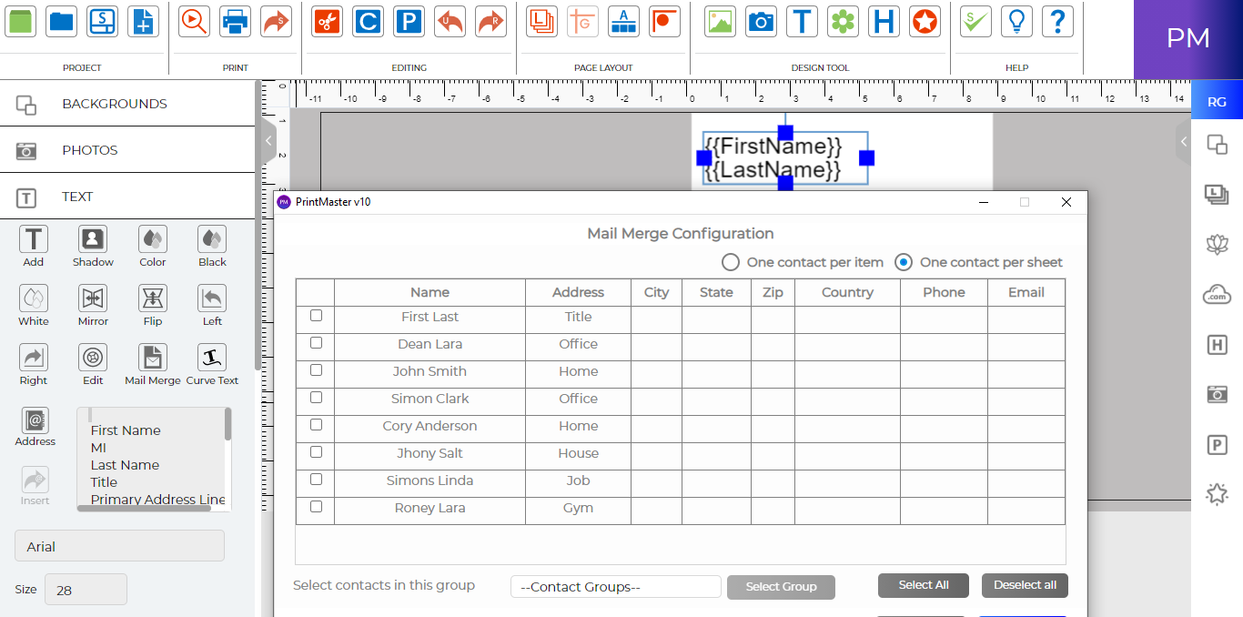Tick checkbox for Roney Lara
Viewport: 1243px width, 617px height.
pyautogui.click(x=316, y=507)
